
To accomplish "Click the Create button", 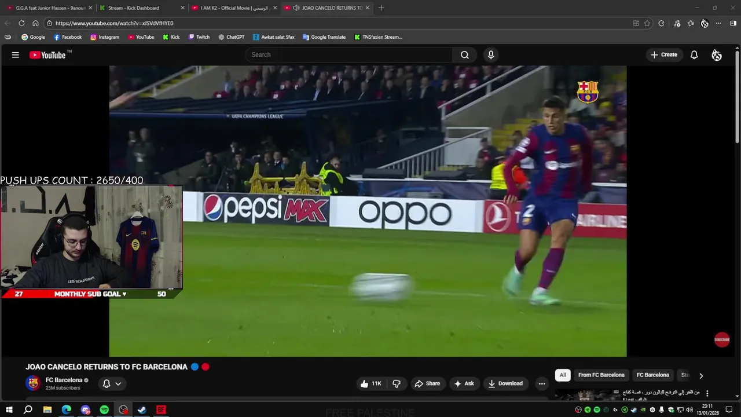I will 663,55.
